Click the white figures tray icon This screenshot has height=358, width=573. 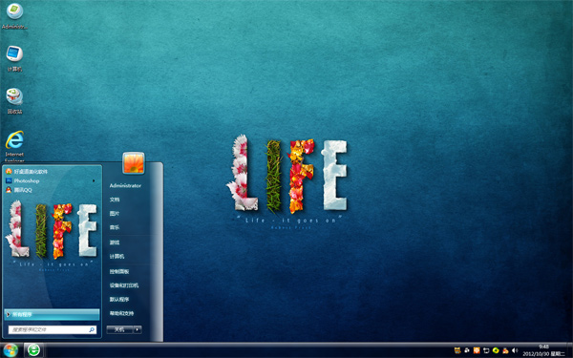467,350
